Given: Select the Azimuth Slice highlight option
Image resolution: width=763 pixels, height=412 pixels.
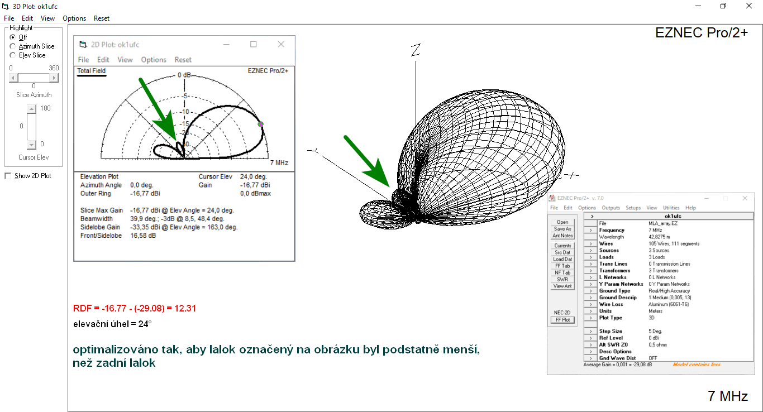Looking at the screenshot, I should click(13, 46).
